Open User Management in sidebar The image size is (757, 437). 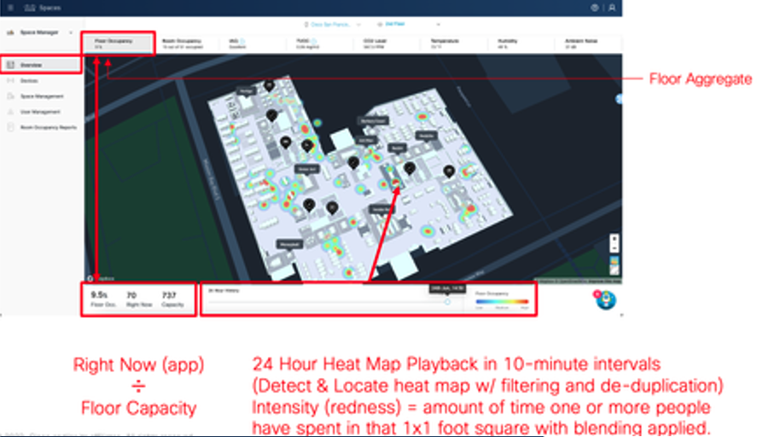point(40,112)
